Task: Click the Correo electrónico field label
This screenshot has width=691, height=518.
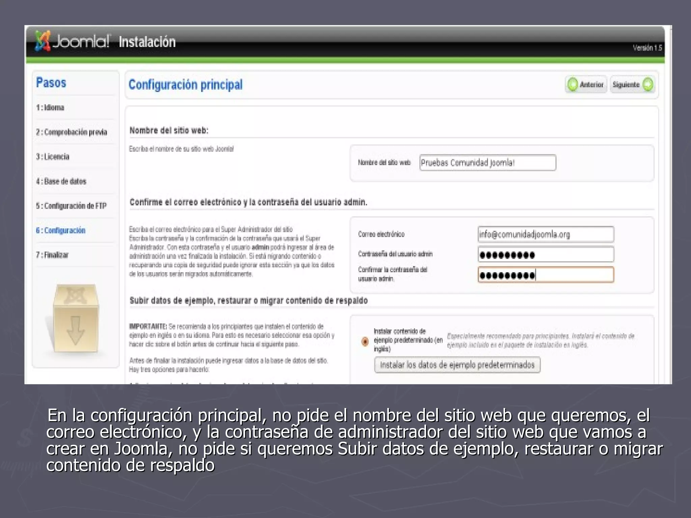Action: click(381, 234)
